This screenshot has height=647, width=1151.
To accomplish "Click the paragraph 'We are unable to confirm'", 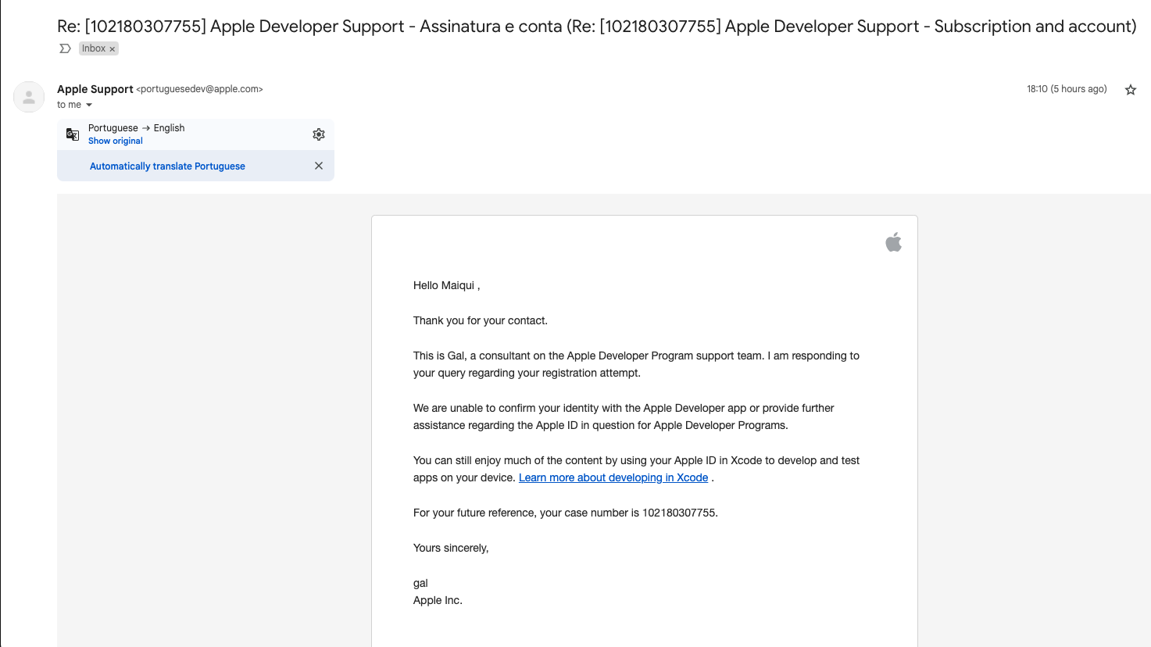I will point(624,417).
